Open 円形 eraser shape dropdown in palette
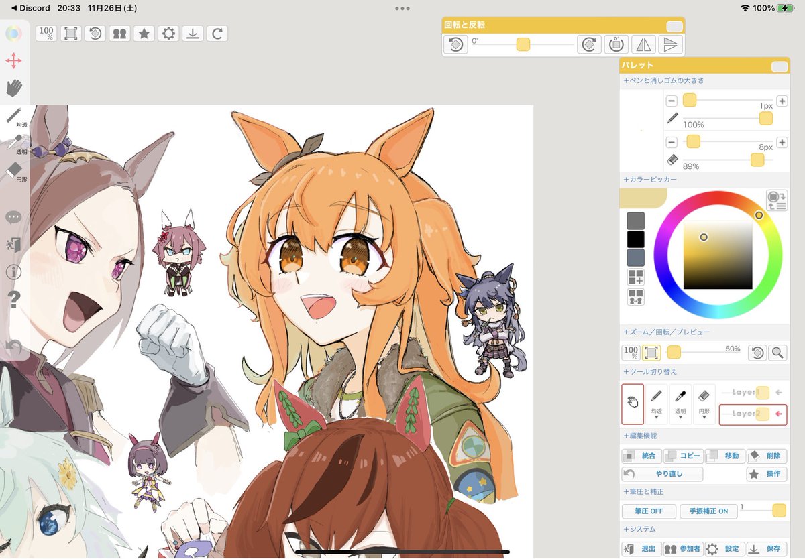805x559 pixels. [x=704, y=404]
